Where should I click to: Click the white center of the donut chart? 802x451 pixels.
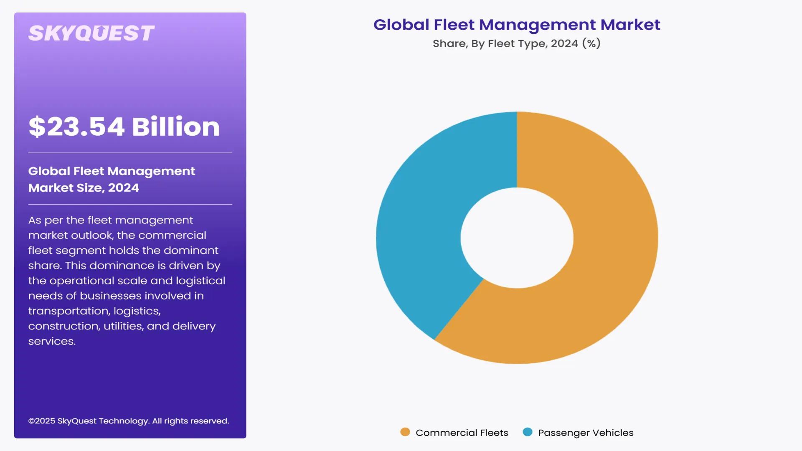(517, 238)
